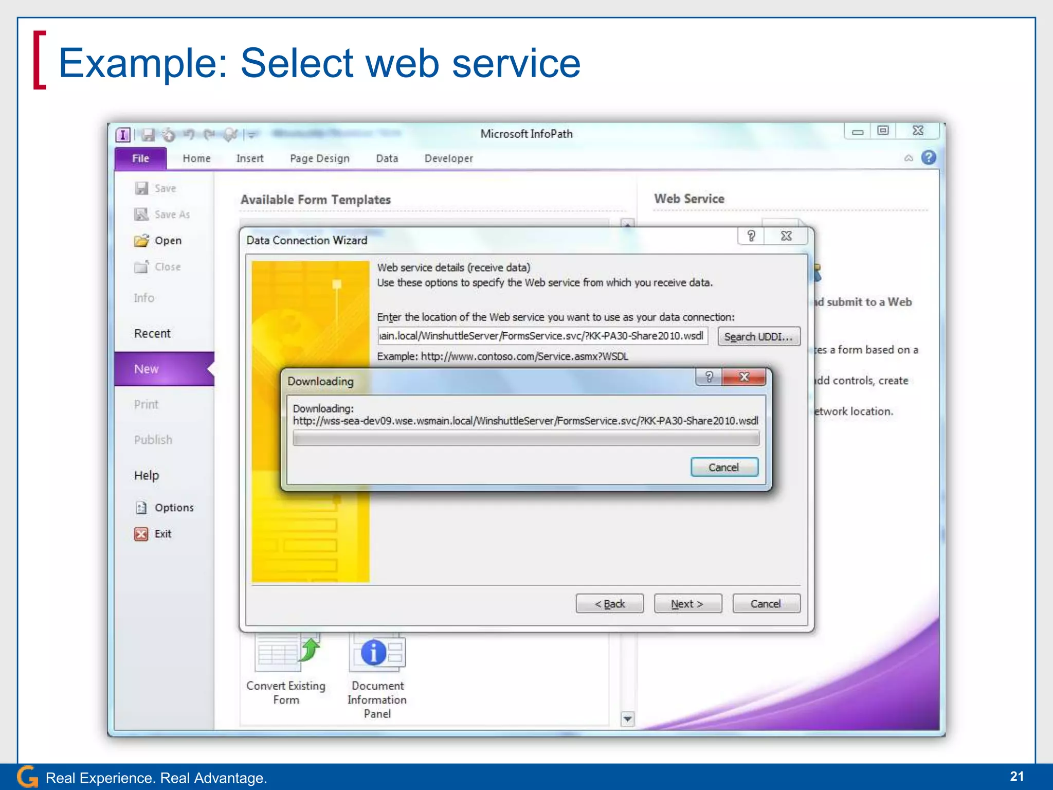Click the contoso.com example URL text
This screenshot has height=790, width=1053.
(x=524, y=356)
